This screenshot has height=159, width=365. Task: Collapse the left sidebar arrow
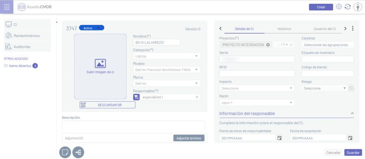pyautogui.click(x=56, y=22)
